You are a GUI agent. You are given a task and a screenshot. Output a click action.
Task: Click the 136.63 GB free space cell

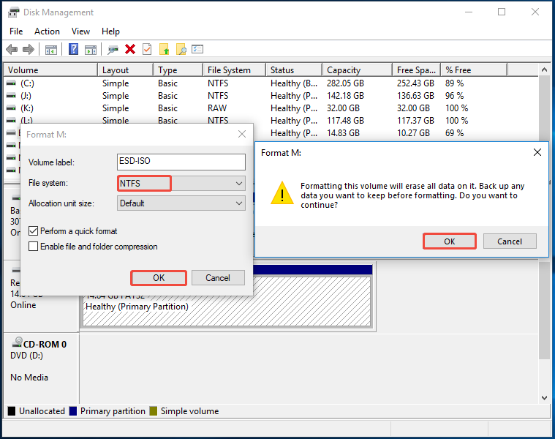click(x=415, y=96)
